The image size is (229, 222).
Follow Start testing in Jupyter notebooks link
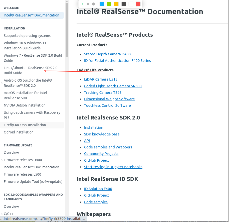point(113,167)
